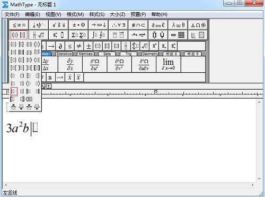Open the subscript and superscript templates palette

pos(59,35)
